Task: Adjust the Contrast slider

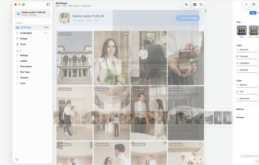Action: coord(247,59)
